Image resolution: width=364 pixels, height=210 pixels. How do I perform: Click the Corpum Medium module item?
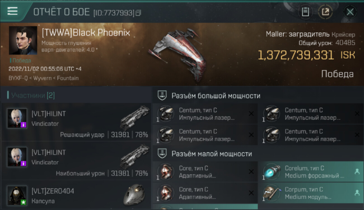(311, 193)
